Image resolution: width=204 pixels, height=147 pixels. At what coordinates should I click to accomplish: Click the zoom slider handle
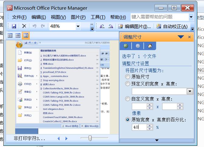90,138
